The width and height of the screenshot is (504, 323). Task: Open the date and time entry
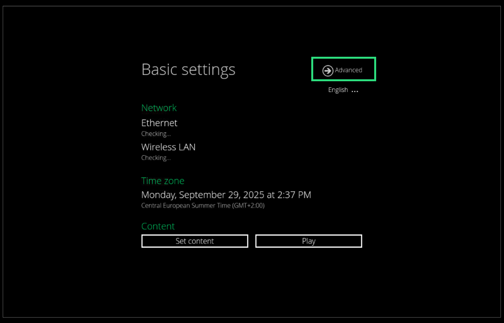click(x=226, y=195)
